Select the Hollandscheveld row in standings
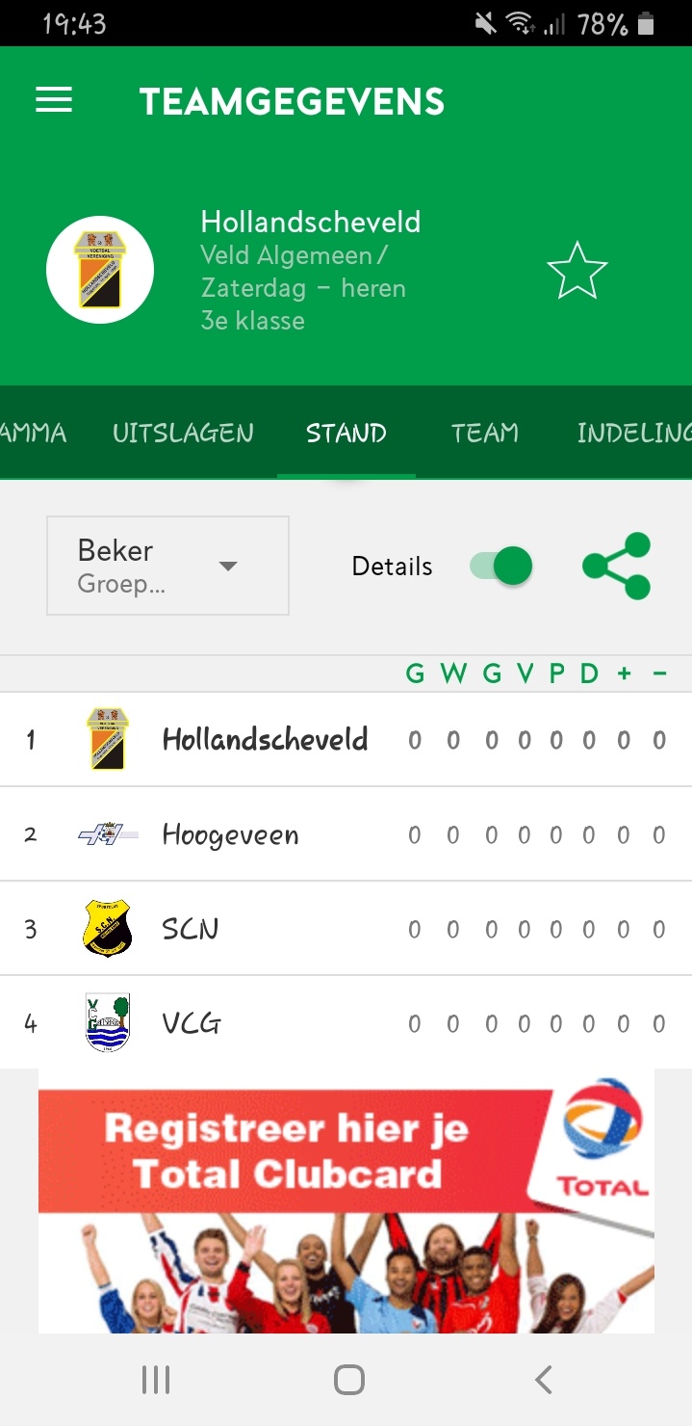 pyautogui.click(x=265, y=740)
